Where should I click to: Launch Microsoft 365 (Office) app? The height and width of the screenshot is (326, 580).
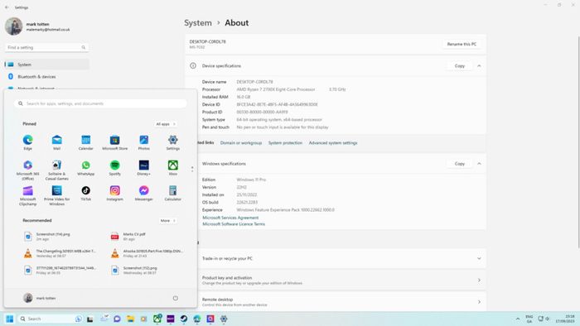coord(27,170)
